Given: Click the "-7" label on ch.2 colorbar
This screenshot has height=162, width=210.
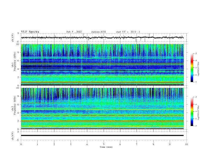Looking at the screenshot, I should (195, 126).
